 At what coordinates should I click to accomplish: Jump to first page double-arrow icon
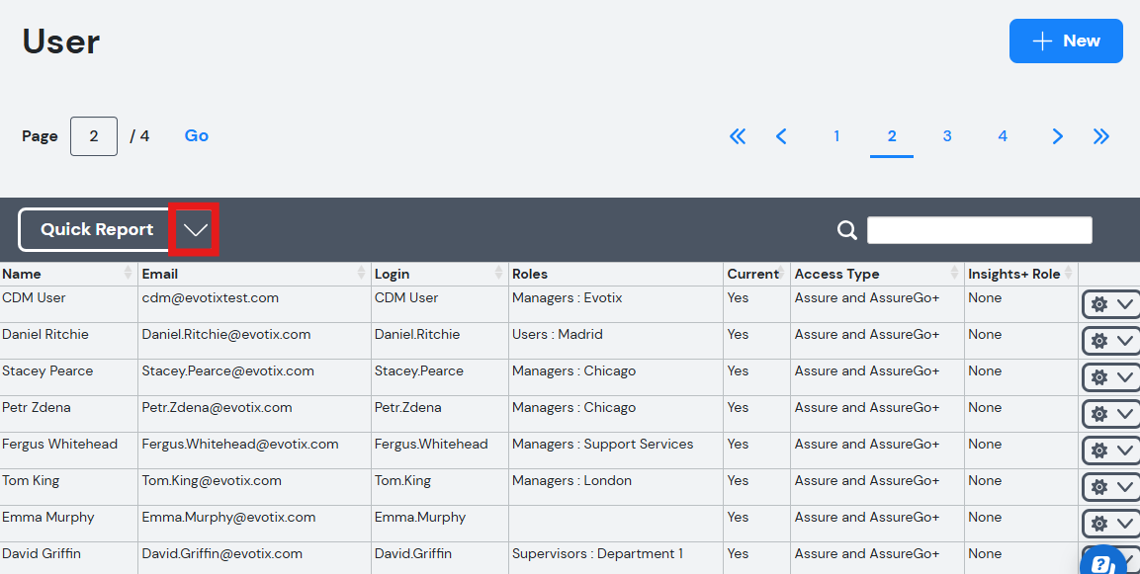[x=738, y=136]
